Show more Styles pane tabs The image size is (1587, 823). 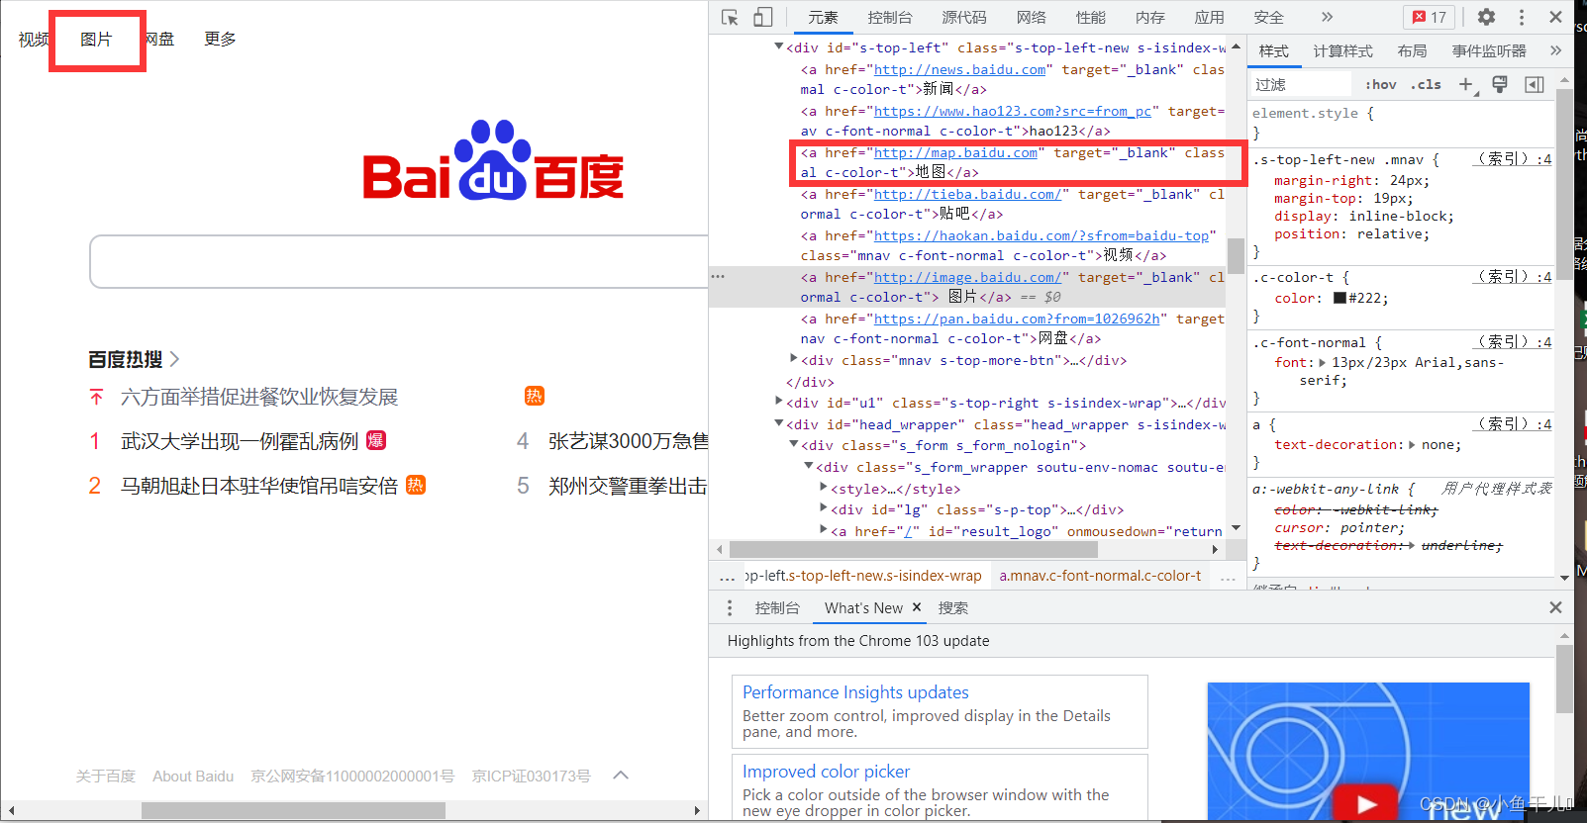[x=1555, y=50]
